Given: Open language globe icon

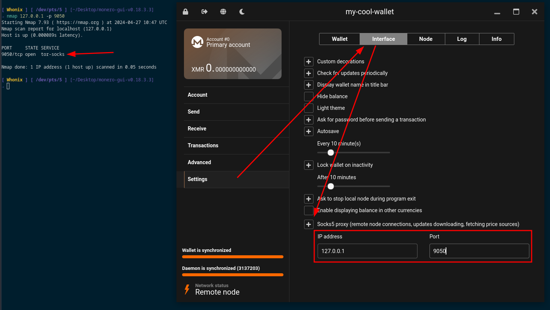Looking at the screenshot, I should click(x=223, y=12).
